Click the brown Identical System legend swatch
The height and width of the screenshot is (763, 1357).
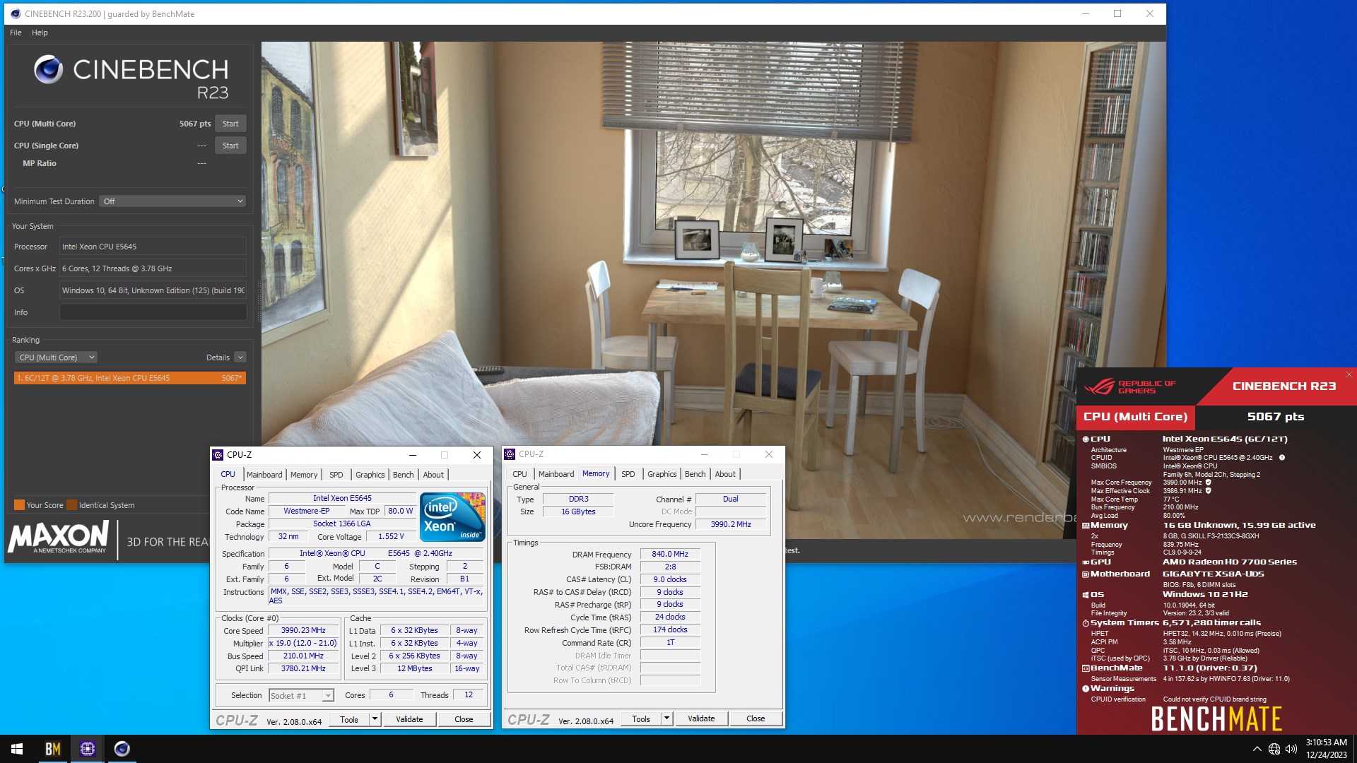point(71,505)
